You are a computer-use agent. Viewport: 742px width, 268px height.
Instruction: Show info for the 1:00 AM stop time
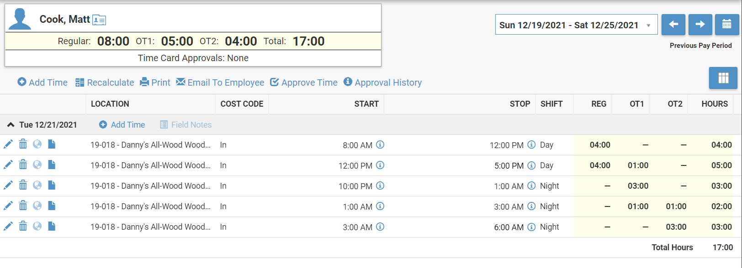[531, 186]
